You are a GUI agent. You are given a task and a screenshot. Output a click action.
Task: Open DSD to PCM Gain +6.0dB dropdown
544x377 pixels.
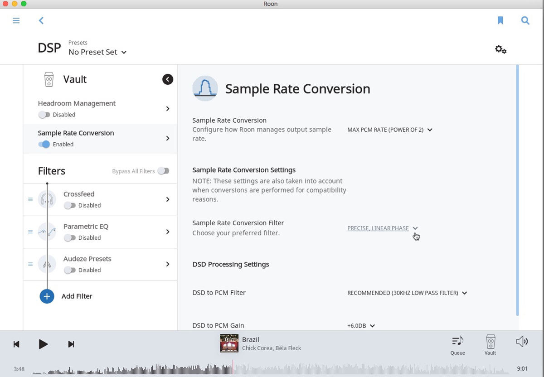pos(361,325)
